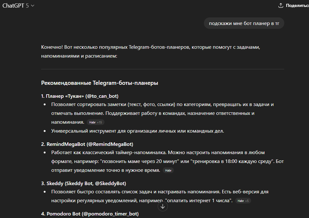Click the intro paragraph starting with 'Конечно!'
Viewport: 309px width, 218px height.
point(152,52)
